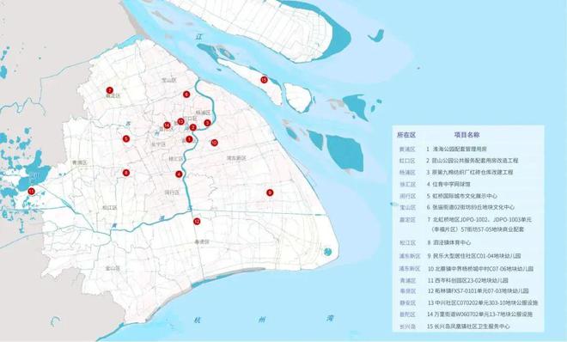The height and width of the screenshot is (342, 567).
Task: Click legend entry 6 张庙街道 文化中心
Action: [x=470, y=207]
